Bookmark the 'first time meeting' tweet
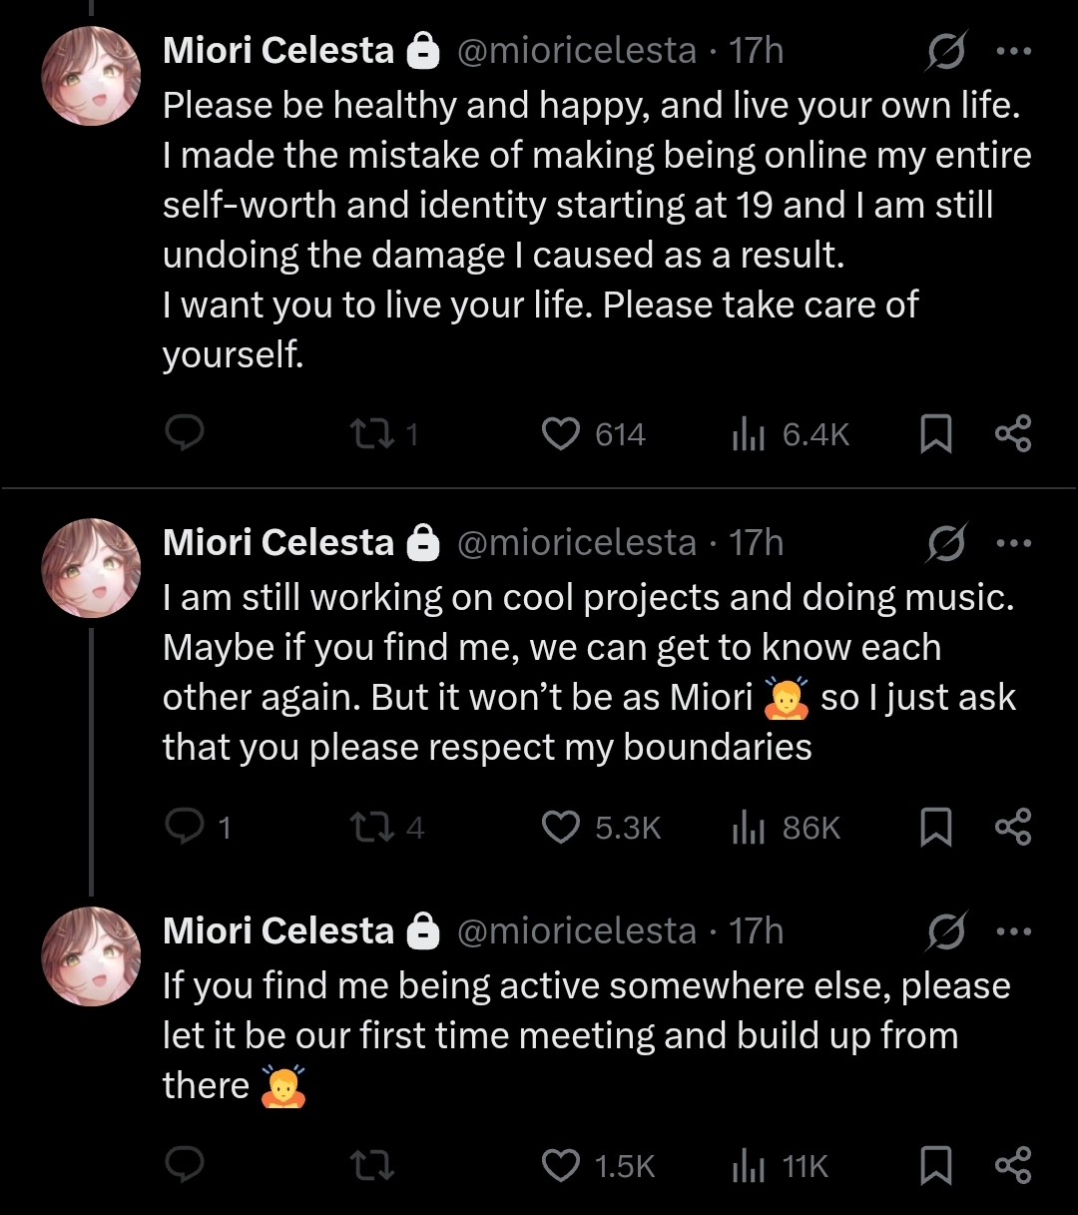This screenshot has width=1078, height=1215. click(935, 1166)
